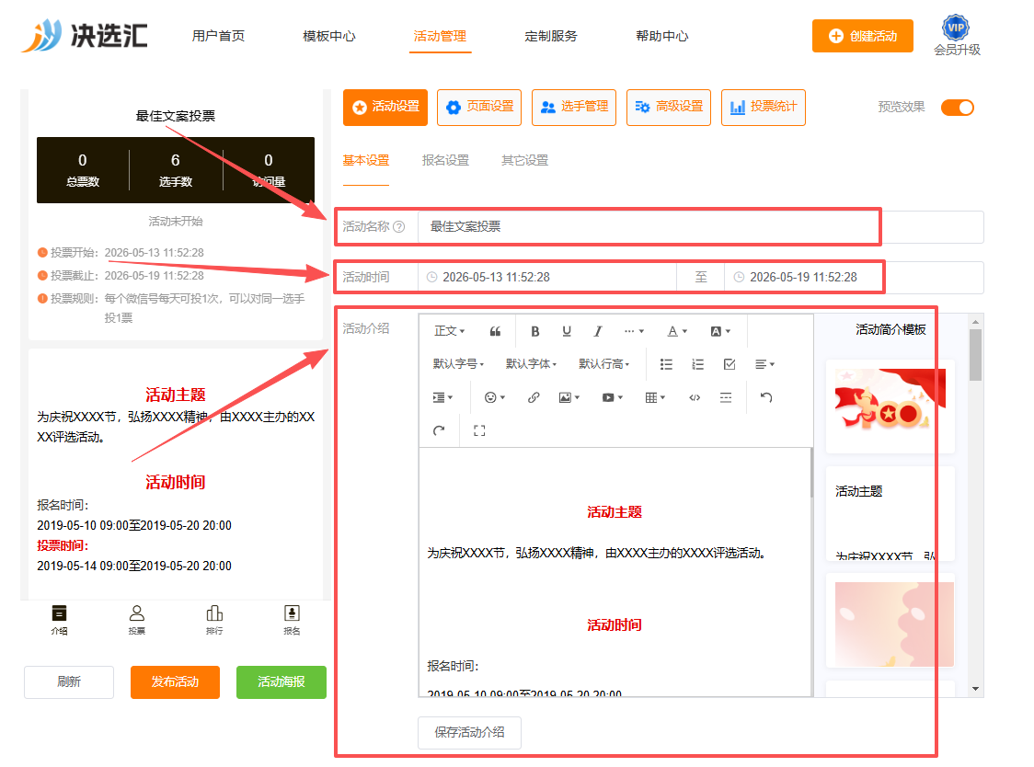
Task: Select the 活动设置 button
Action: pos(385,107)
